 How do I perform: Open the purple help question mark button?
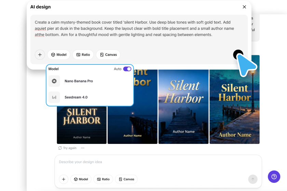(274, 177)
